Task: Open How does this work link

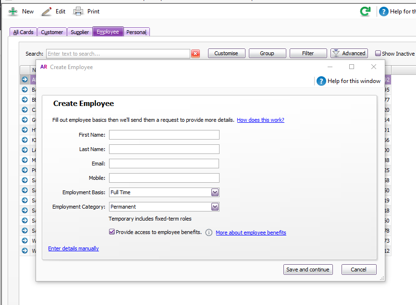Action: pyautogui.click(x=260, y=120)
